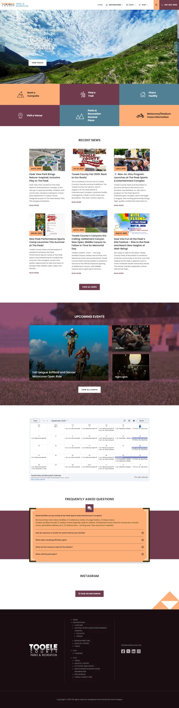Click the calendar print icon

[x=134, y=420]
